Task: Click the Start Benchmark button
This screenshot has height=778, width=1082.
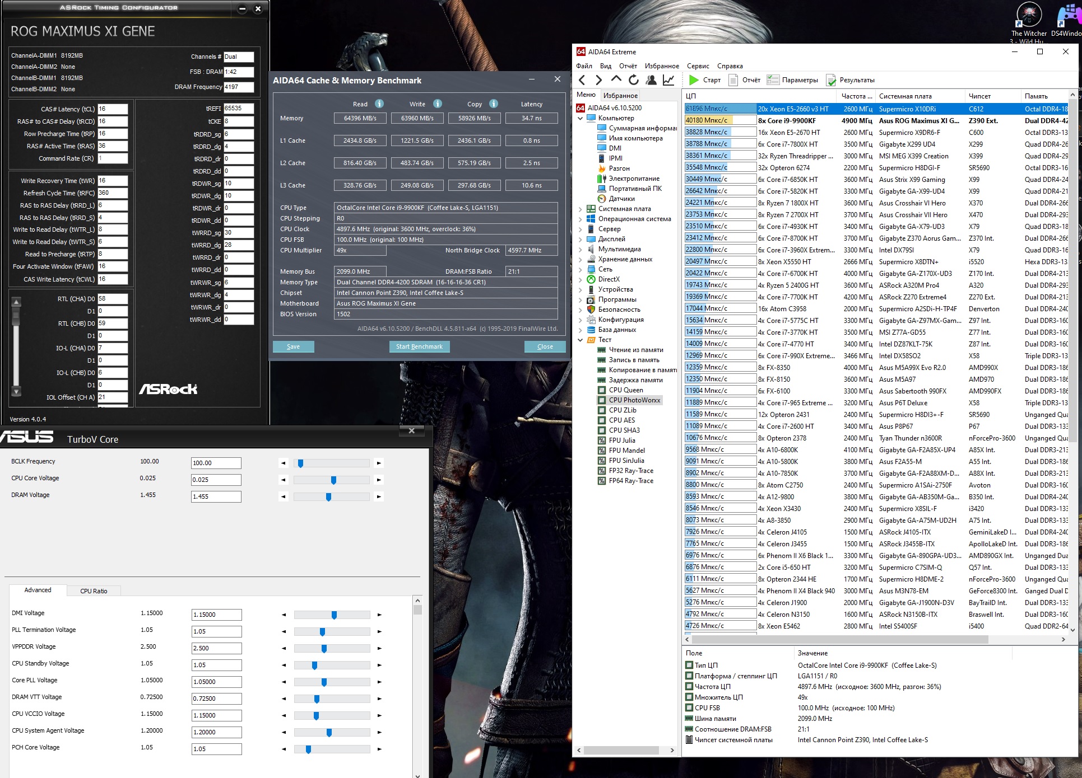Action: (419, 346)
